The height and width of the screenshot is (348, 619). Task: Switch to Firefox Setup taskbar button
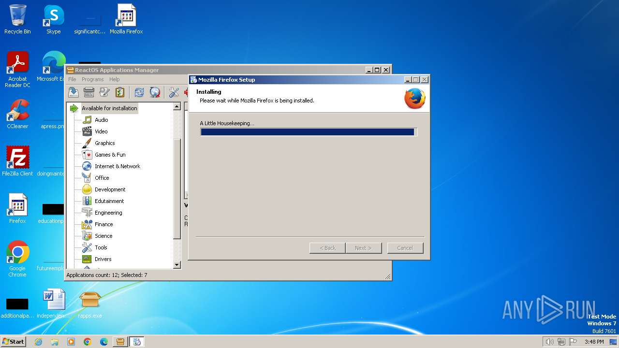click(x=137, y=342)
